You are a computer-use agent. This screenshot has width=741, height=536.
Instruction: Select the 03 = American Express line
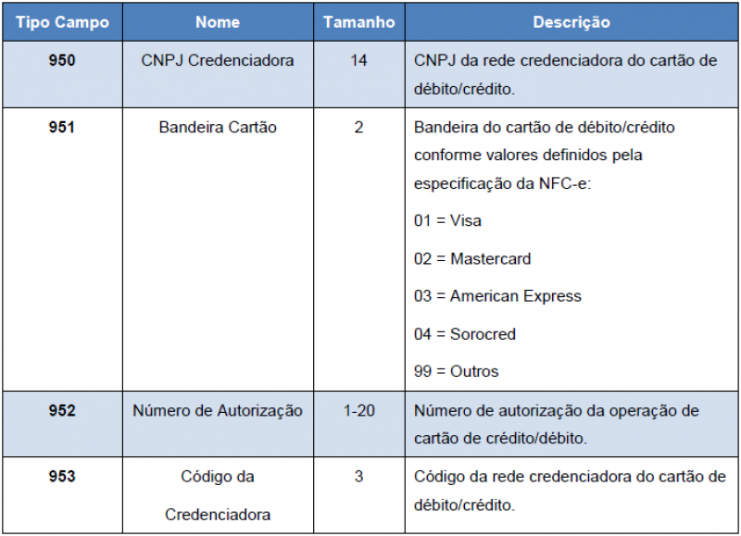coord(497,296)
